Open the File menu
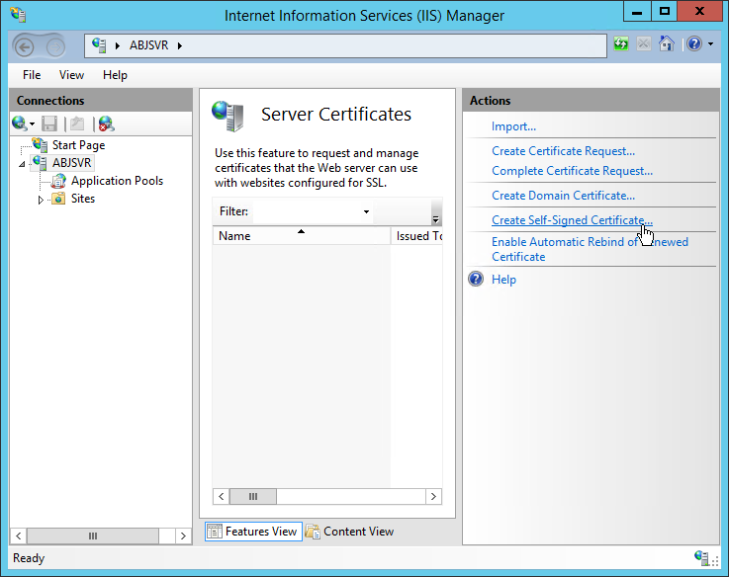The image size is (729, 577). tap(32, 75)
